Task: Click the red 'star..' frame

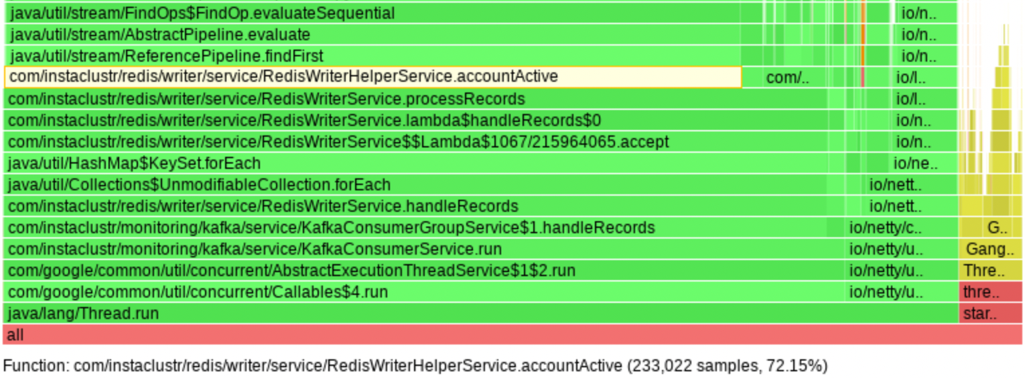Action: [991, 314]
